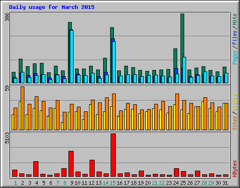Click day label 31 on x-axis
This screenshot has width=240, height=188.
coord(225,183)
